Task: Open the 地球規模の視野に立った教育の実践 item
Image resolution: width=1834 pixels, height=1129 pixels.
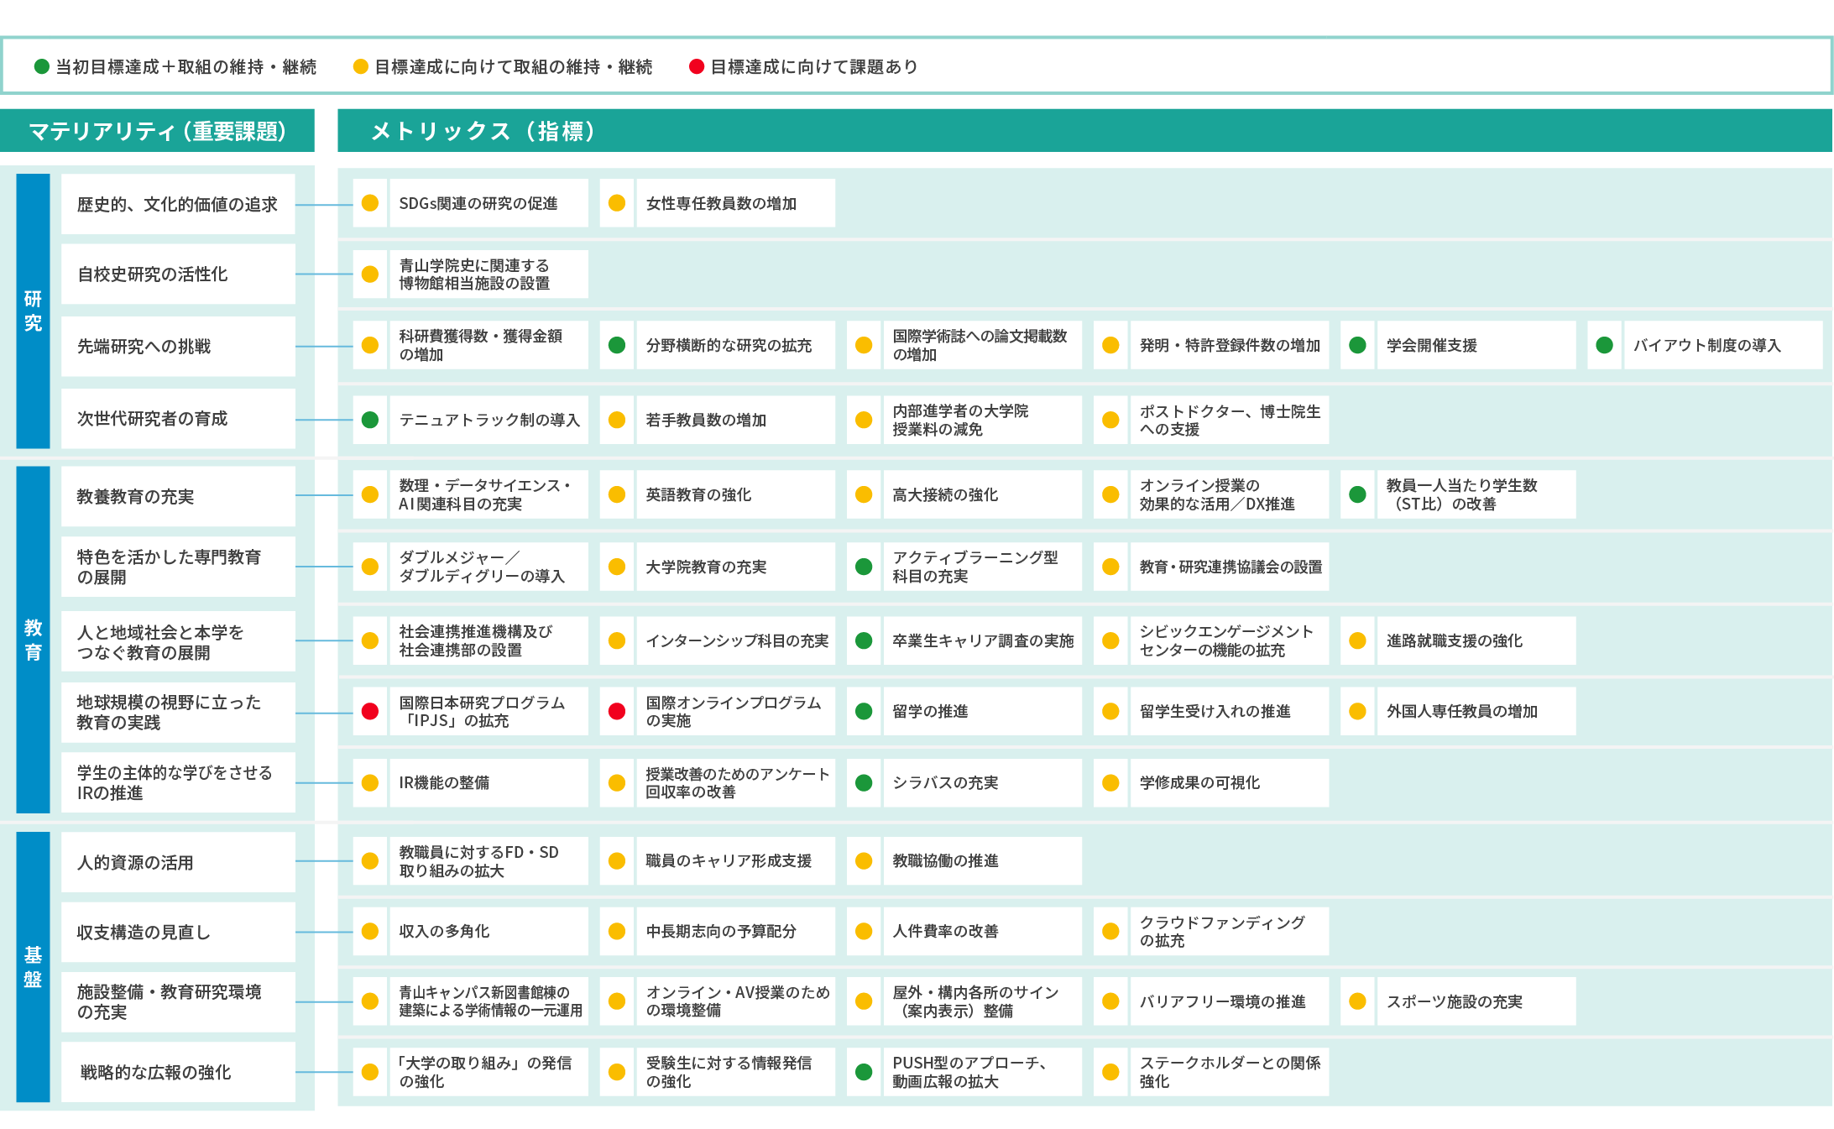Action: (178, 712)
